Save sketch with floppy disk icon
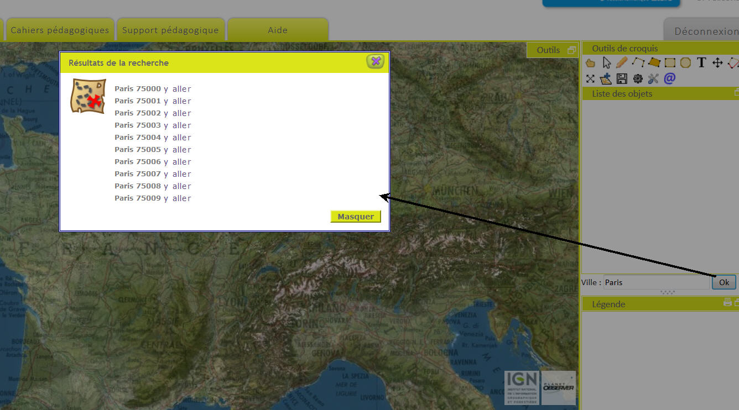Viewport: 739px width, 410px height. pyautogui.click(x=622, y=78)
